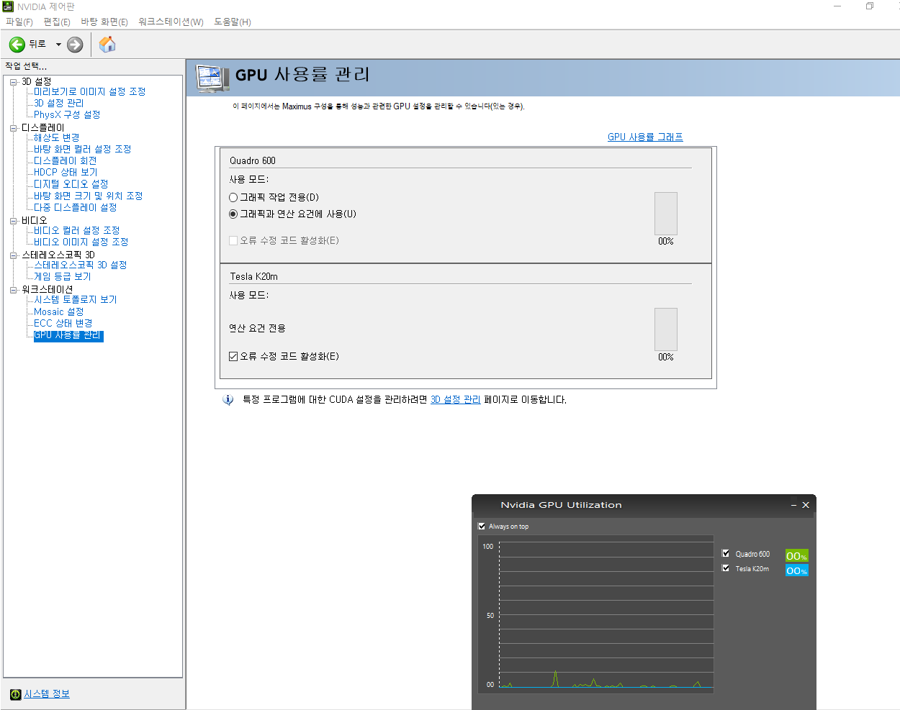Click the Forward arrow icon in toolbar

tap(75, 45)
